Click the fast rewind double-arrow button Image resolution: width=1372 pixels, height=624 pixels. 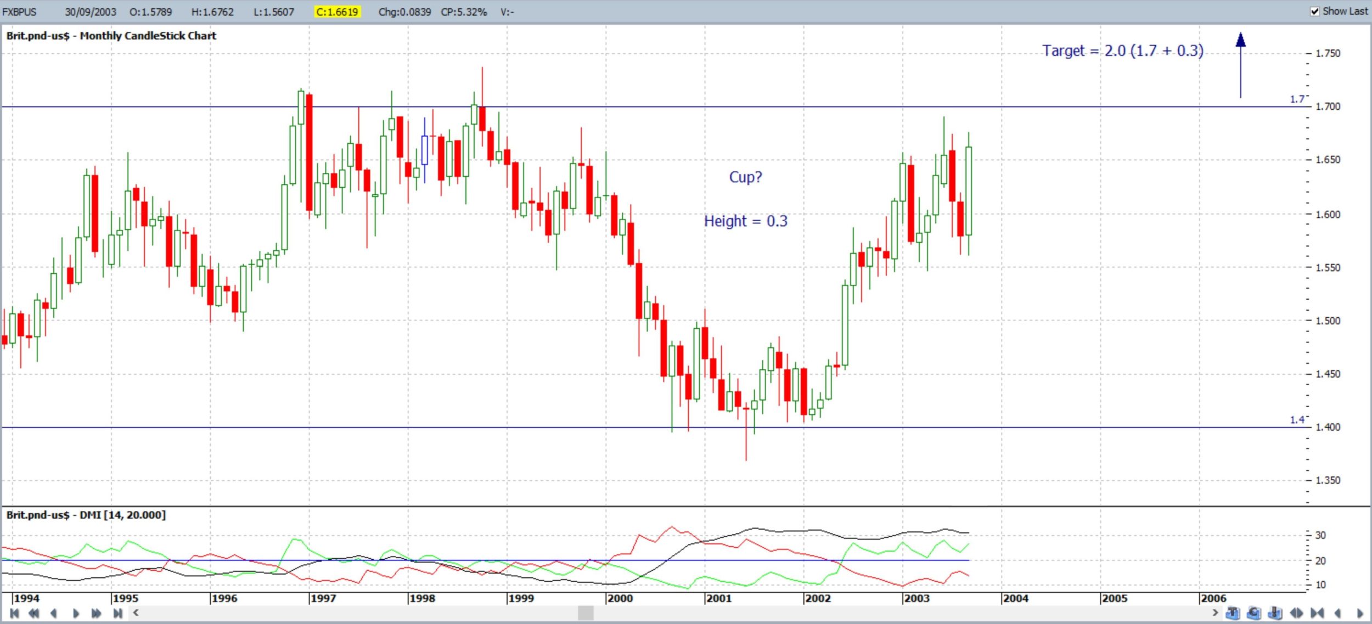tap(33, 613)
